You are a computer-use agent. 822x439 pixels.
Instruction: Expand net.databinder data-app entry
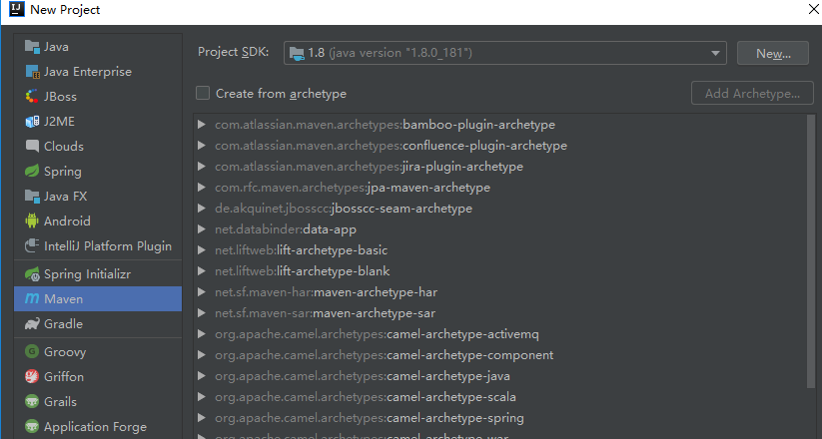202,229
